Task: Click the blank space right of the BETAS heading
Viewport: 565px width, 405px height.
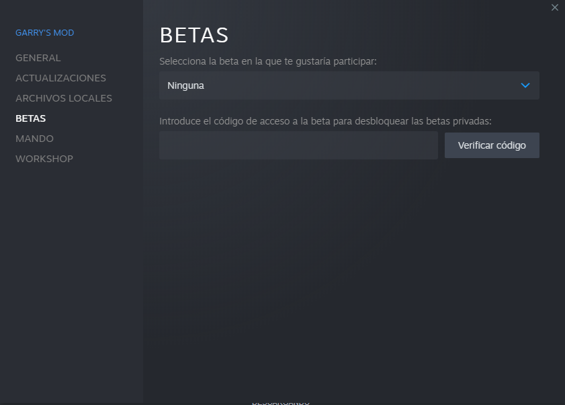Action: (390, 35)
